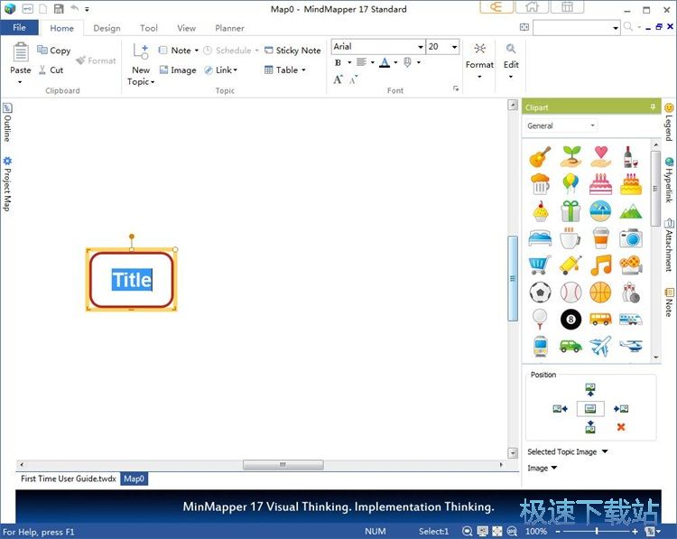Screen dimensions: 677x539
Task: Place image above the topic text
Action: (590, 389)
